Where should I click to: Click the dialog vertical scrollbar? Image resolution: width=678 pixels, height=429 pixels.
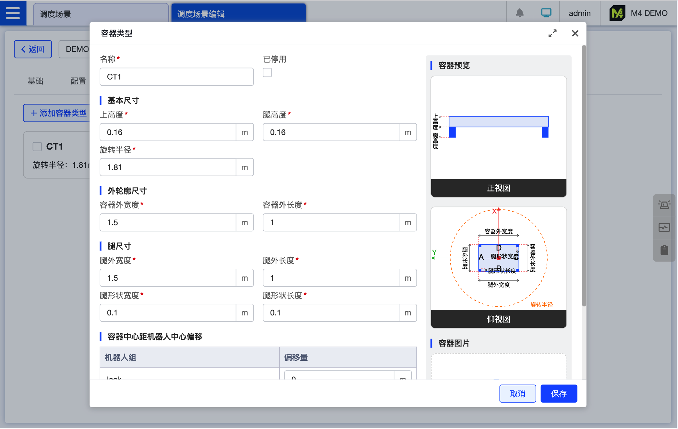pos(584,175)
